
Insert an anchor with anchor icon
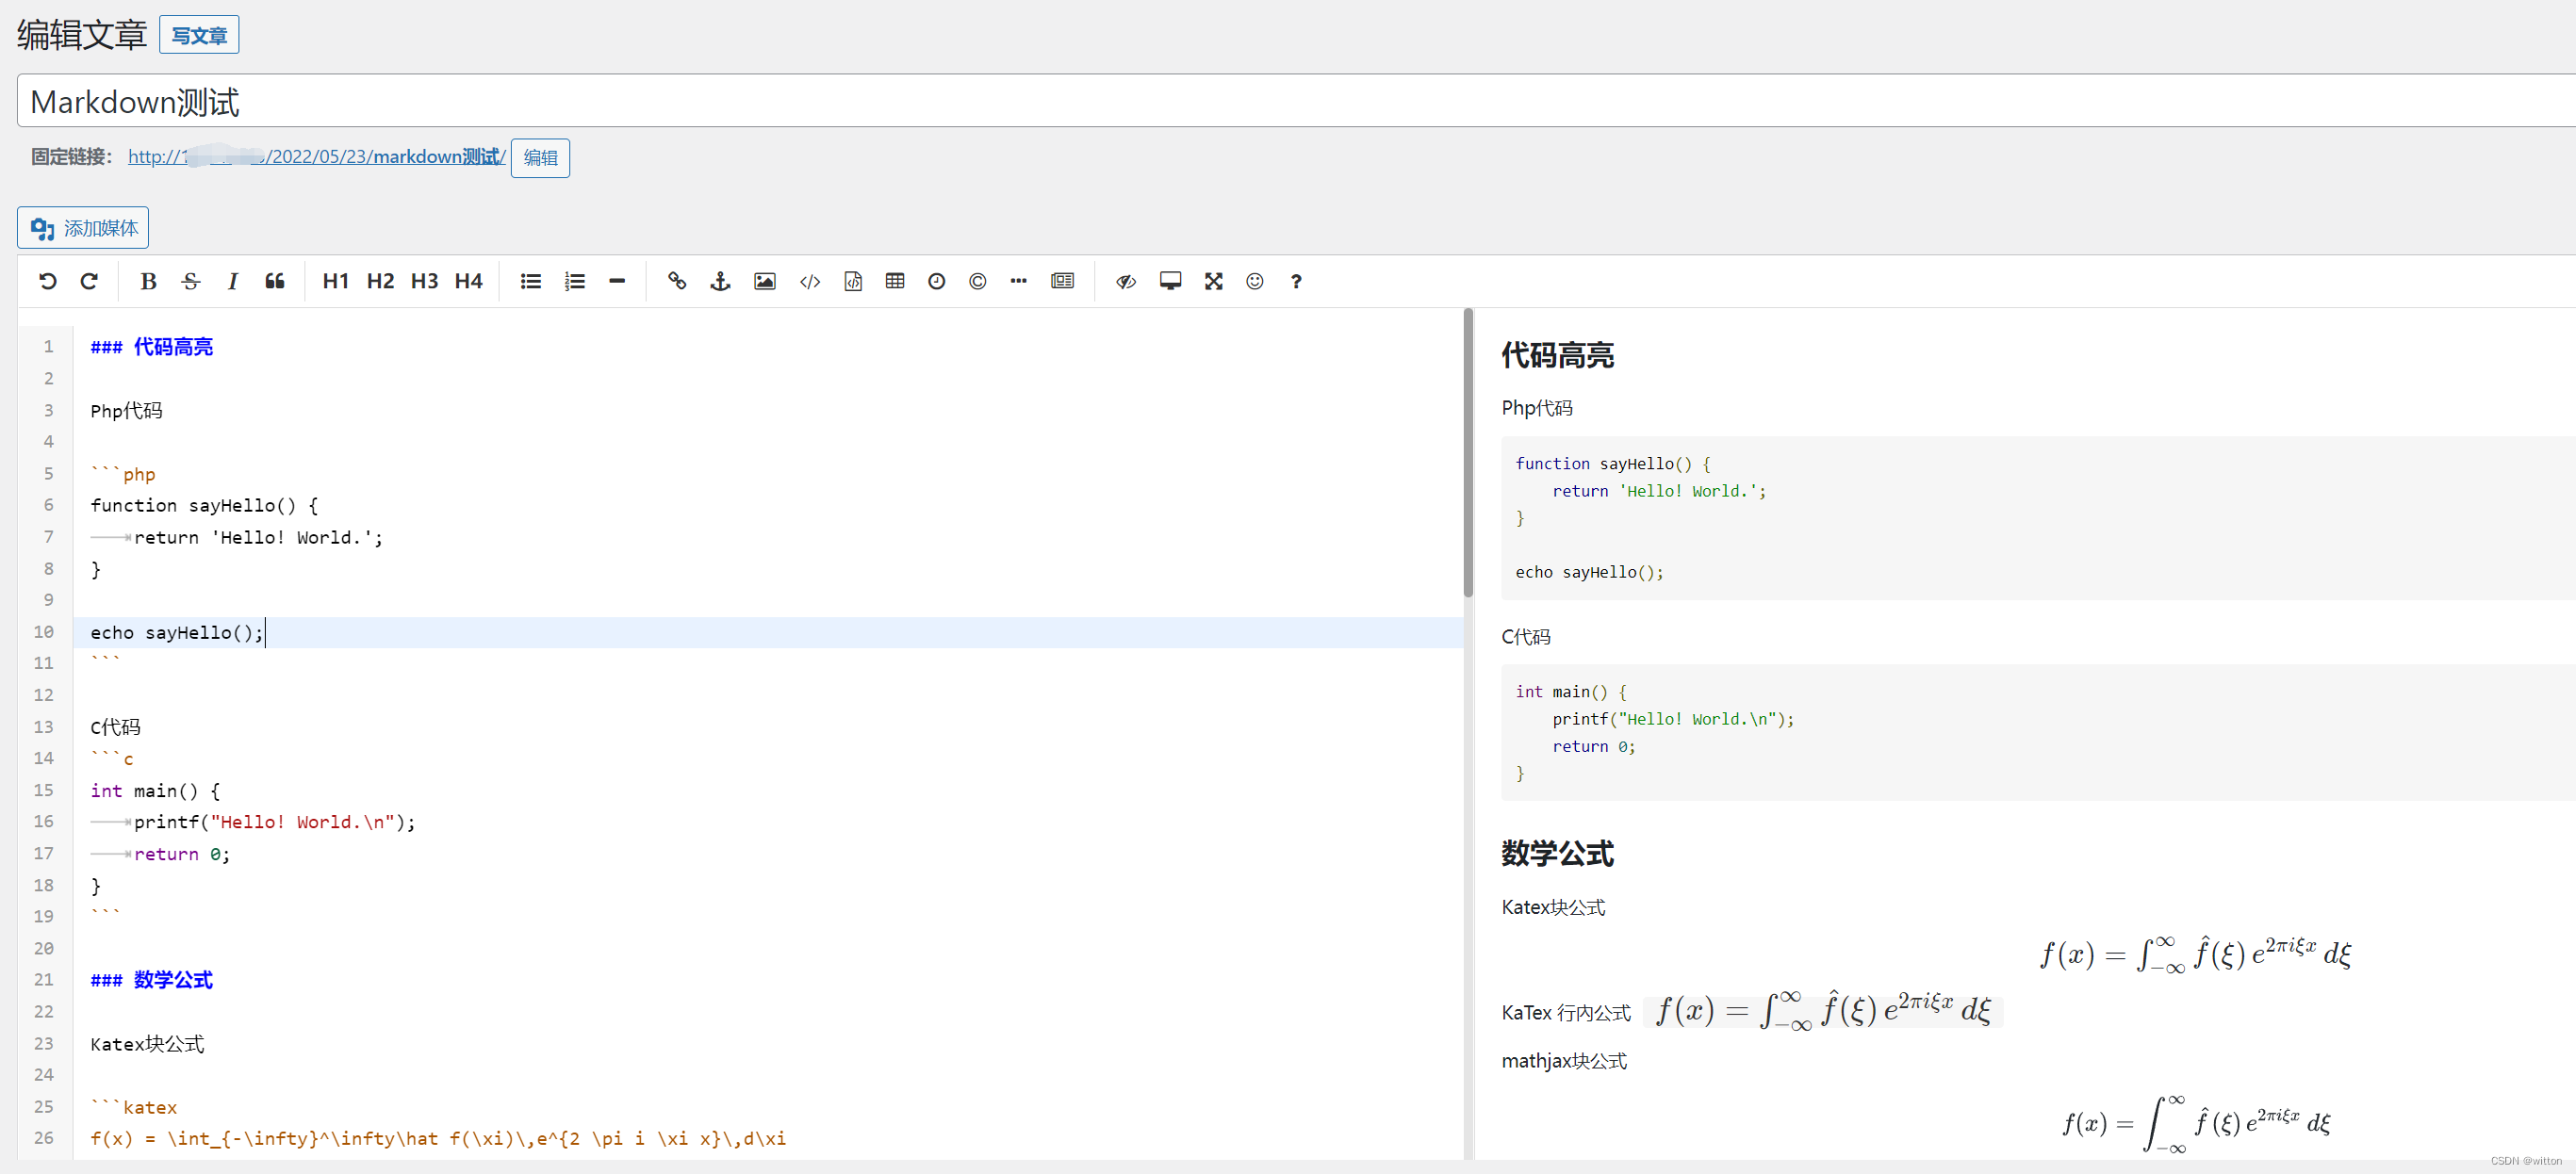[720, 282]
